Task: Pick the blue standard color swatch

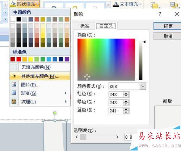Action: tap(55, 59)
